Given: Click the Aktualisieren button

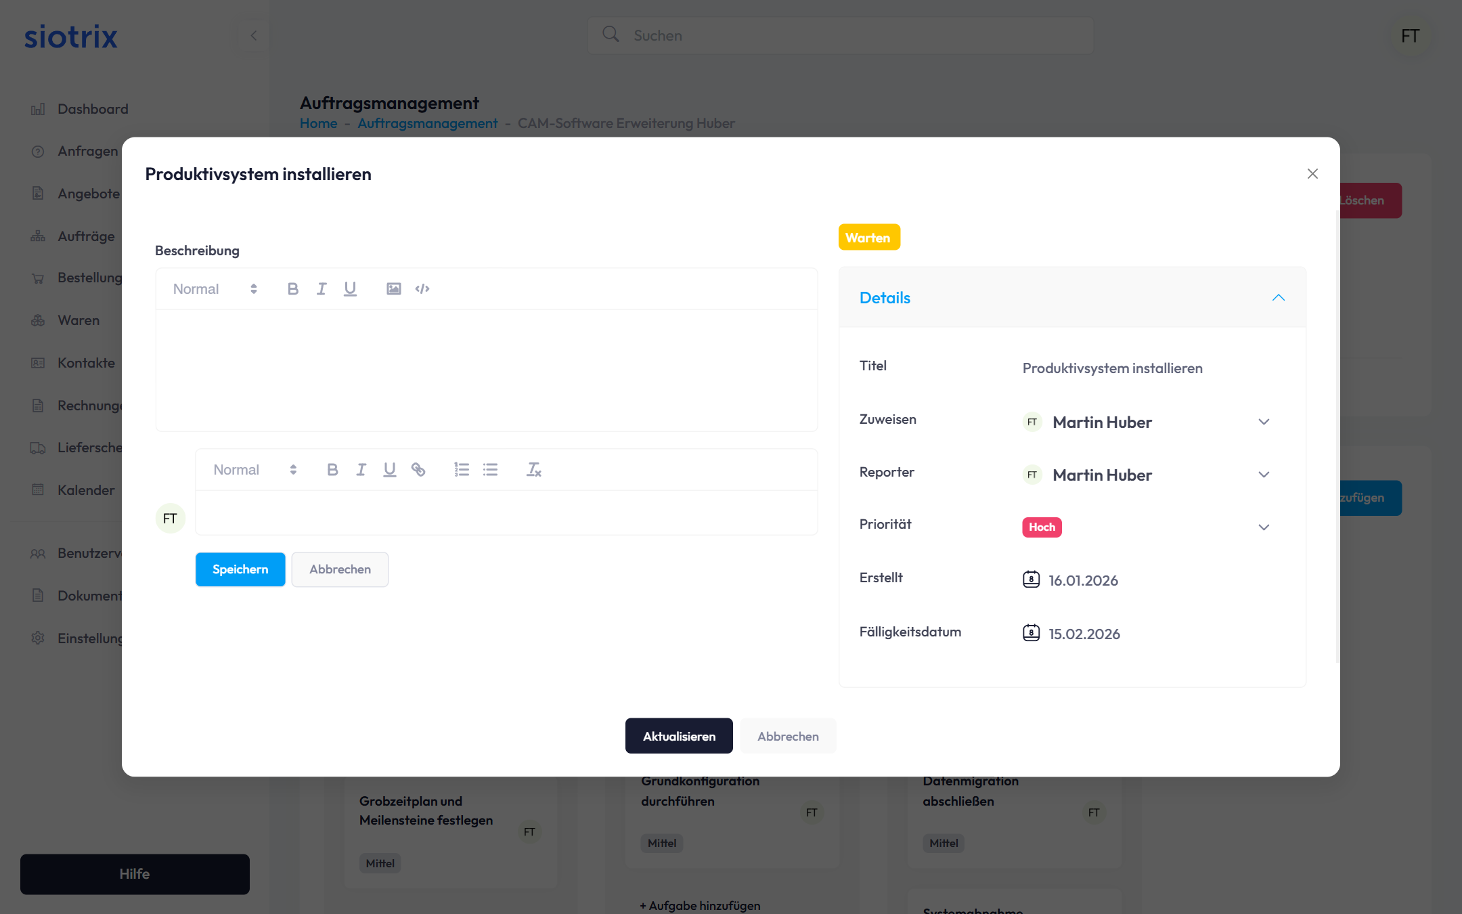Looking at the screenshot, I should (x=678, y=736).
